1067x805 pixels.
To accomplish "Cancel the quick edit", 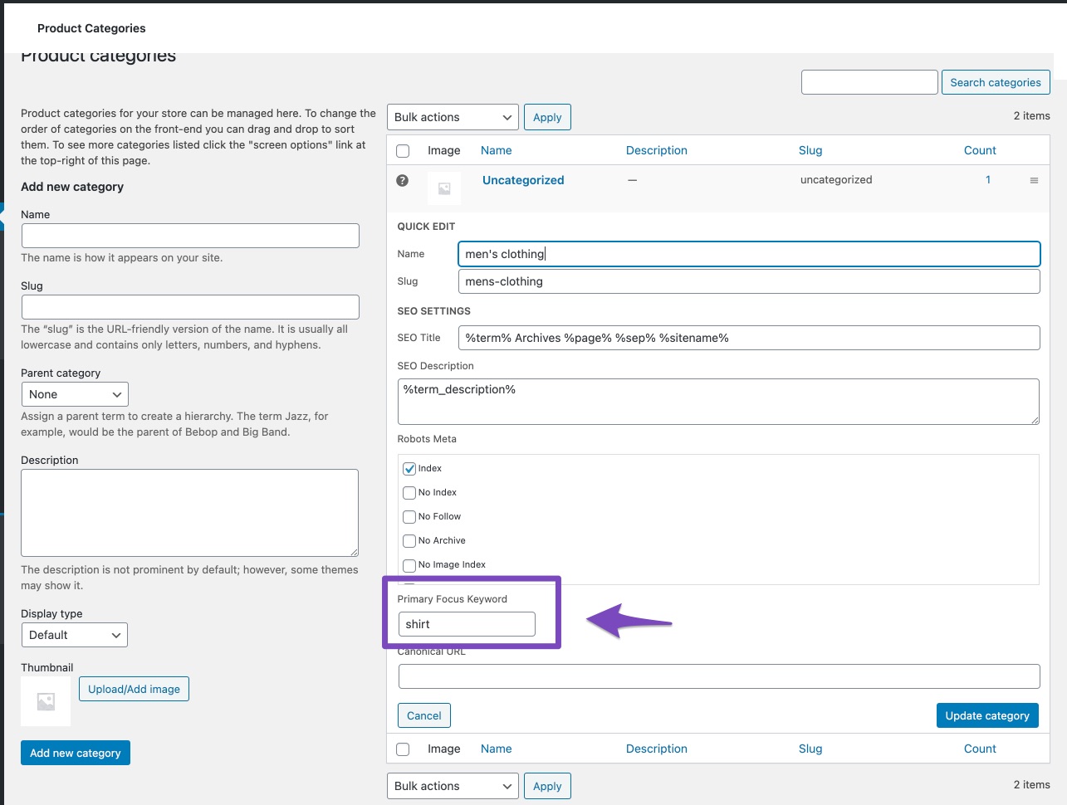I will pos(424,715).
